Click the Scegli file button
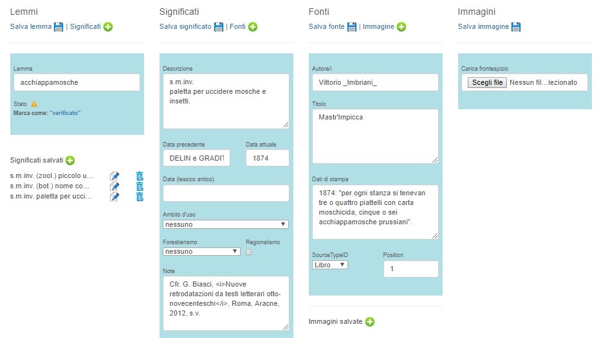 point(487,82)
